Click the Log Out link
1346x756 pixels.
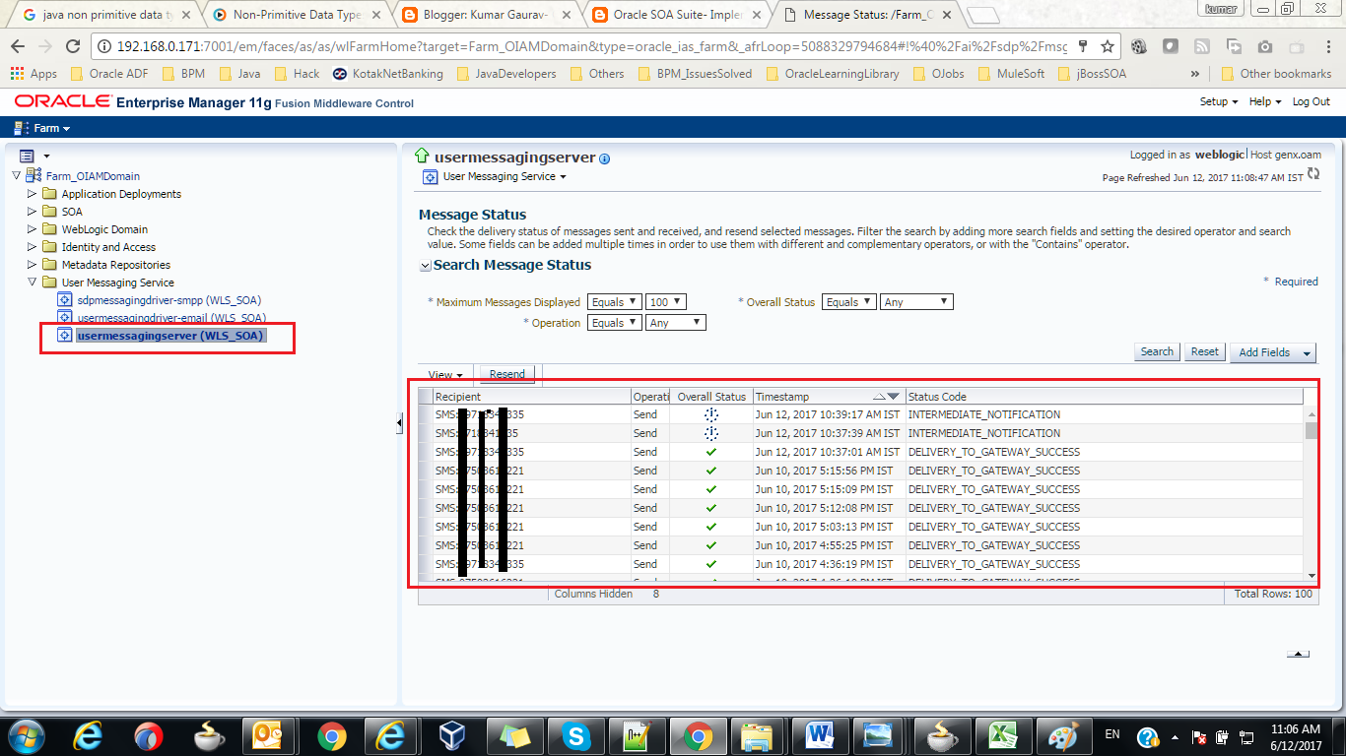point(1311,101)
